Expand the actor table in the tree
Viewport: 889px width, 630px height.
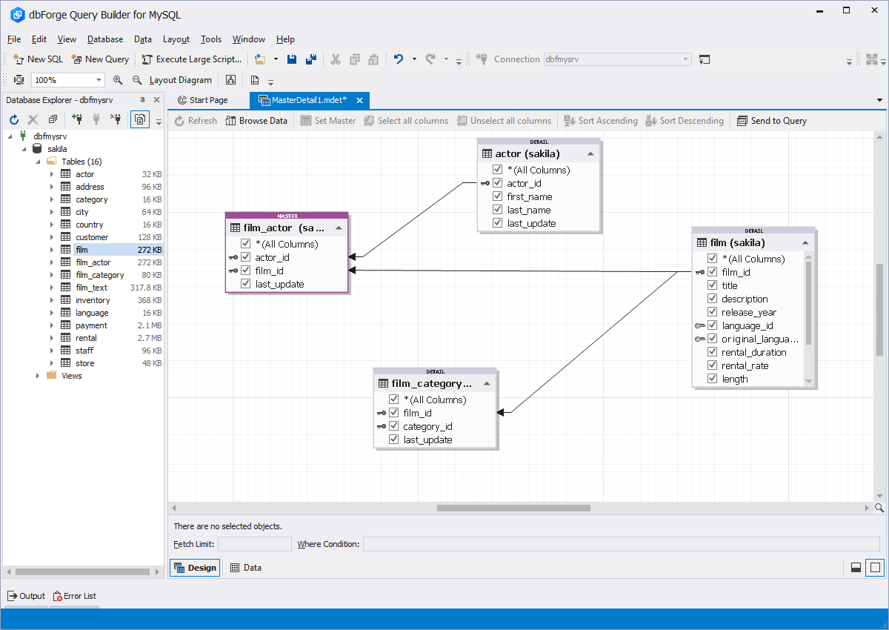pyautogui.click(x=52, y=174)
